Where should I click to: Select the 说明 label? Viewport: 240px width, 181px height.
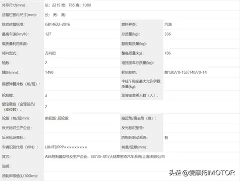coord(6,166)
